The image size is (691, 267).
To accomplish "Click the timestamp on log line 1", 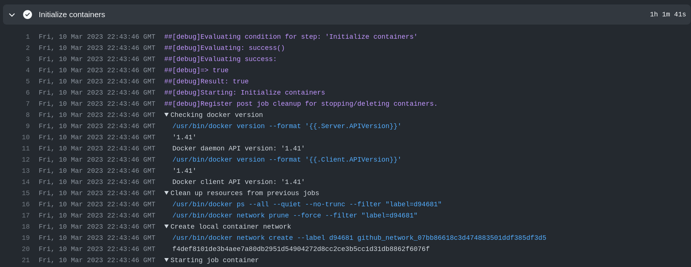I will coord(97,37).
